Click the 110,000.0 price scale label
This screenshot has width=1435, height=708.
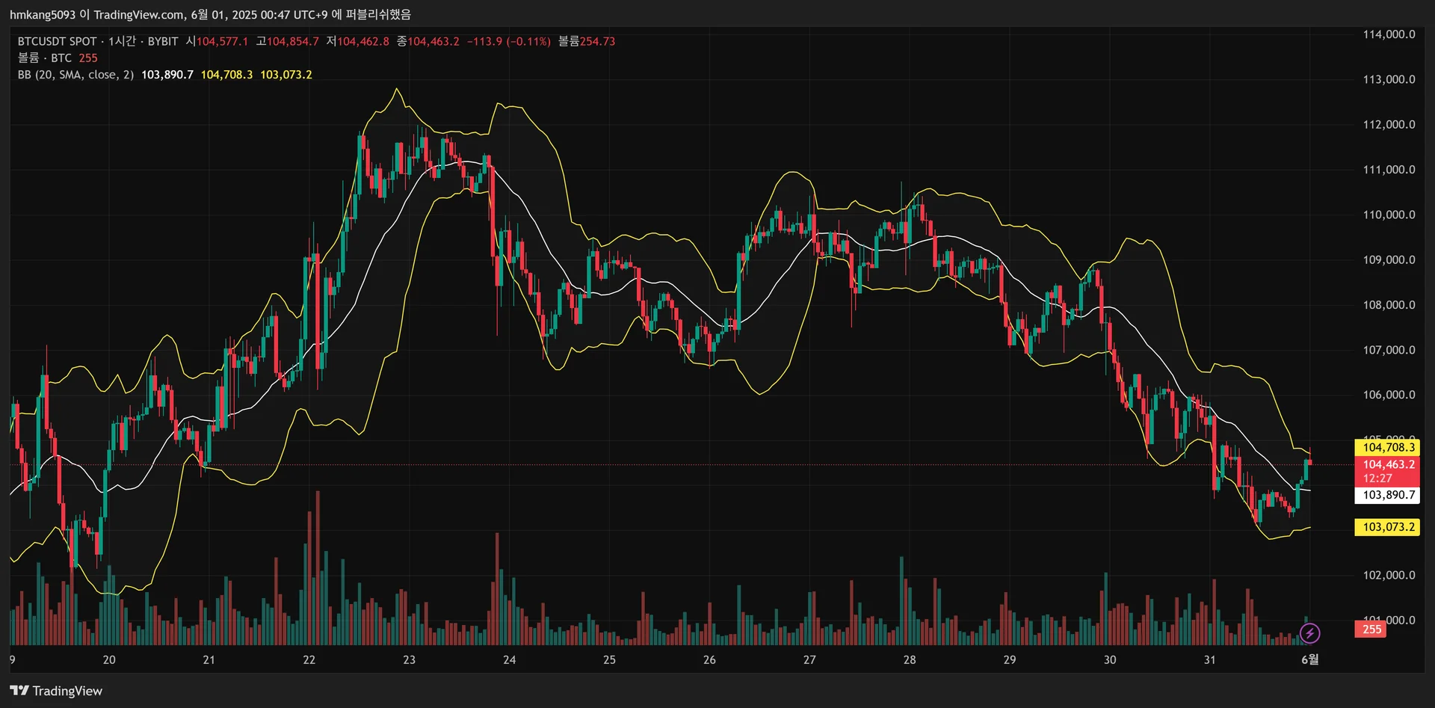click(1389, 215)
